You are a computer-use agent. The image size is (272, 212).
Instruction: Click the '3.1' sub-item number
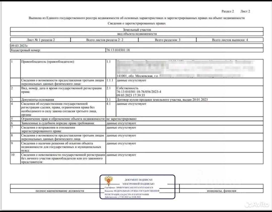(x=108, y=100)
